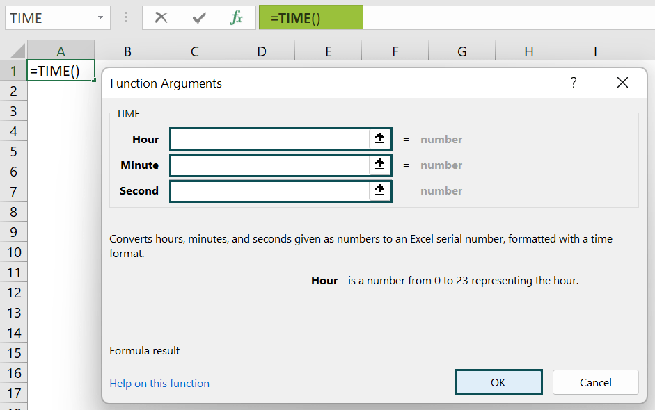Screen dimensions: 655x410
Task: Click the range selector icon for Hour
Action: pyautogui.click(x=379, y=138)
